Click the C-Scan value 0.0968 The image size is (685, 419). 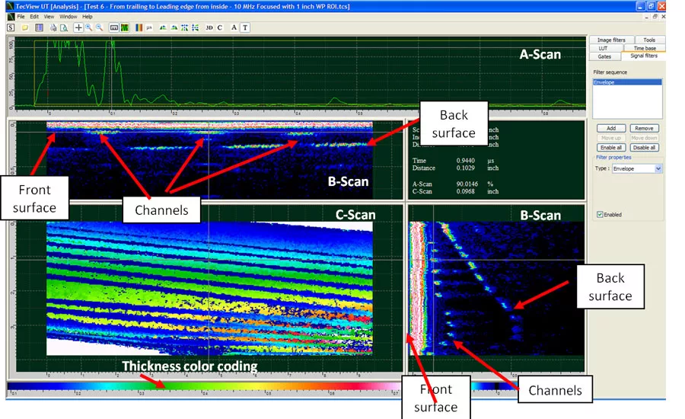[x=466, y=191]
